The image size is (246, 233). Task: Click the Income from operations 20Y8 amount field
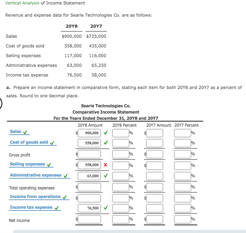coord(89,198)
